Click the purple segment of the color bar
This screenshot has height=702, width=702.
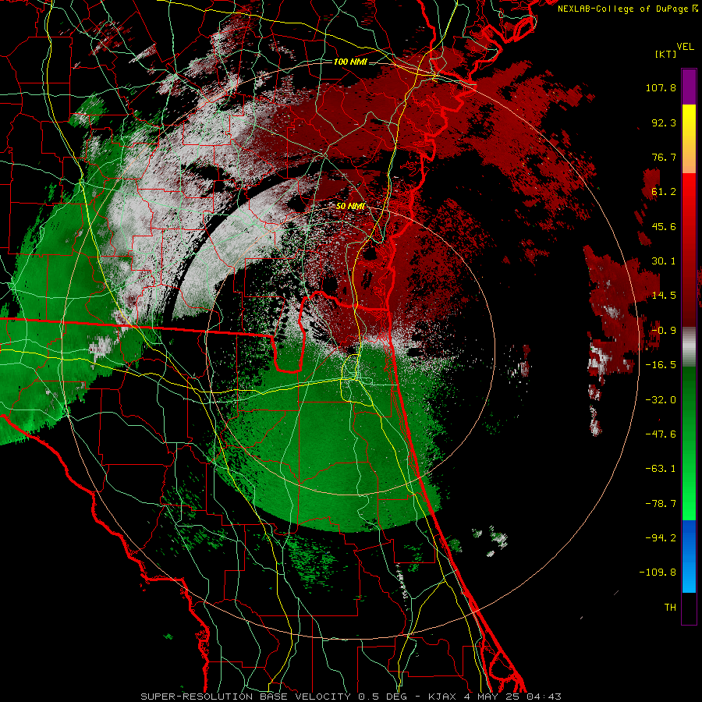click(689, 87)
